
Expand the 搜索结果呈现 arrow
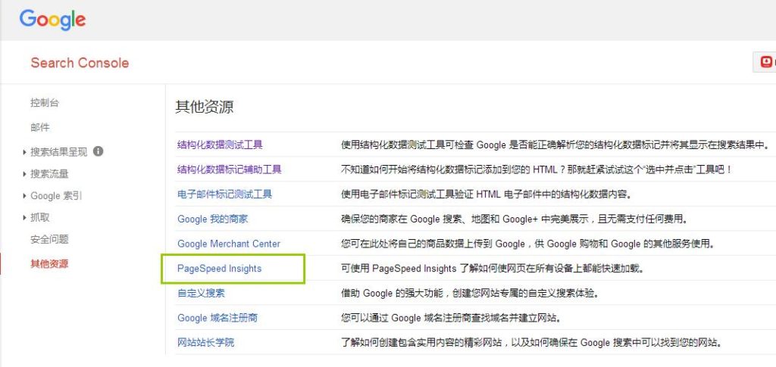(24, 152)
